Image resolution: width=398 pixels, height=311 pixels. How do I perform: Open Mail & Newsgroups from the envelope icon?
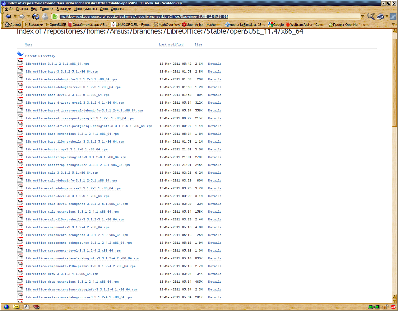tap(16, 307)
